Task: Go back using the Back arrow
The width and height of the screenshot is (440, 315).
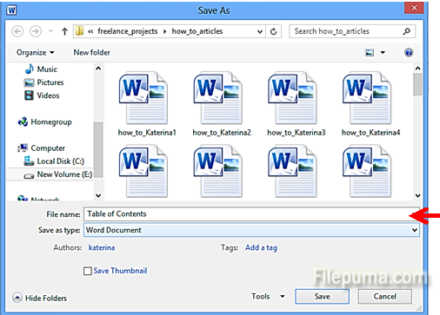Action: click(17, 31)
